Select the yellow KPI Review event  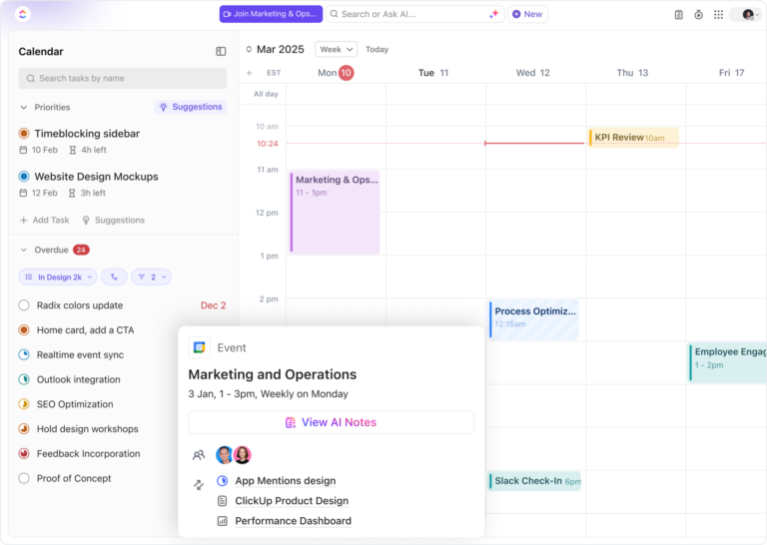(632, 138)
